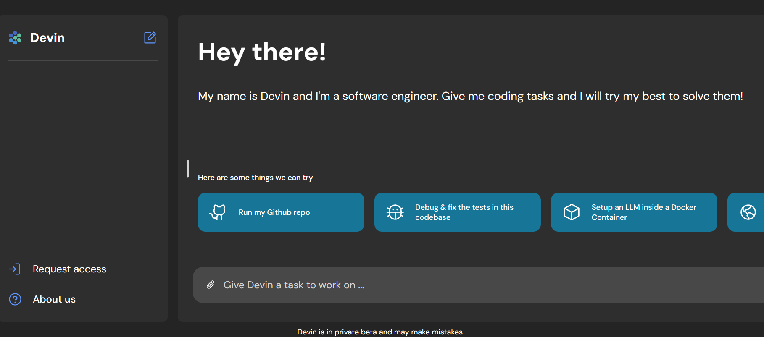The height and width of the screenshot is (337, 764).
Task: Click the Devin logo icon
Action: [x=15, y=38]
